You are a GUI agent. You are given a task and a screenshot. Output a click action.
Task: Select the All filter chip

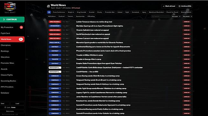pyautogui.click(x=49, y=12)
